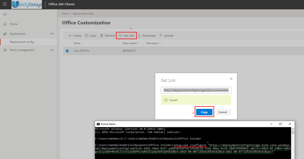Toggle the hamburger navigation menu
The image size is (304, 159).
click(x=5, y=14)
